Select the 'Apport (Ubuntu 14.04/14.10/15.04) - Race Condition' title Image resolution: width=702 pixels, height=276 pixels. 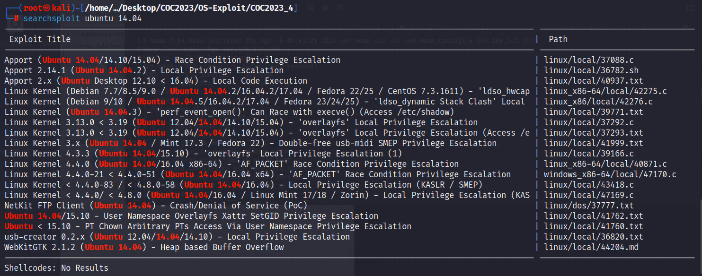coord(172,60)
